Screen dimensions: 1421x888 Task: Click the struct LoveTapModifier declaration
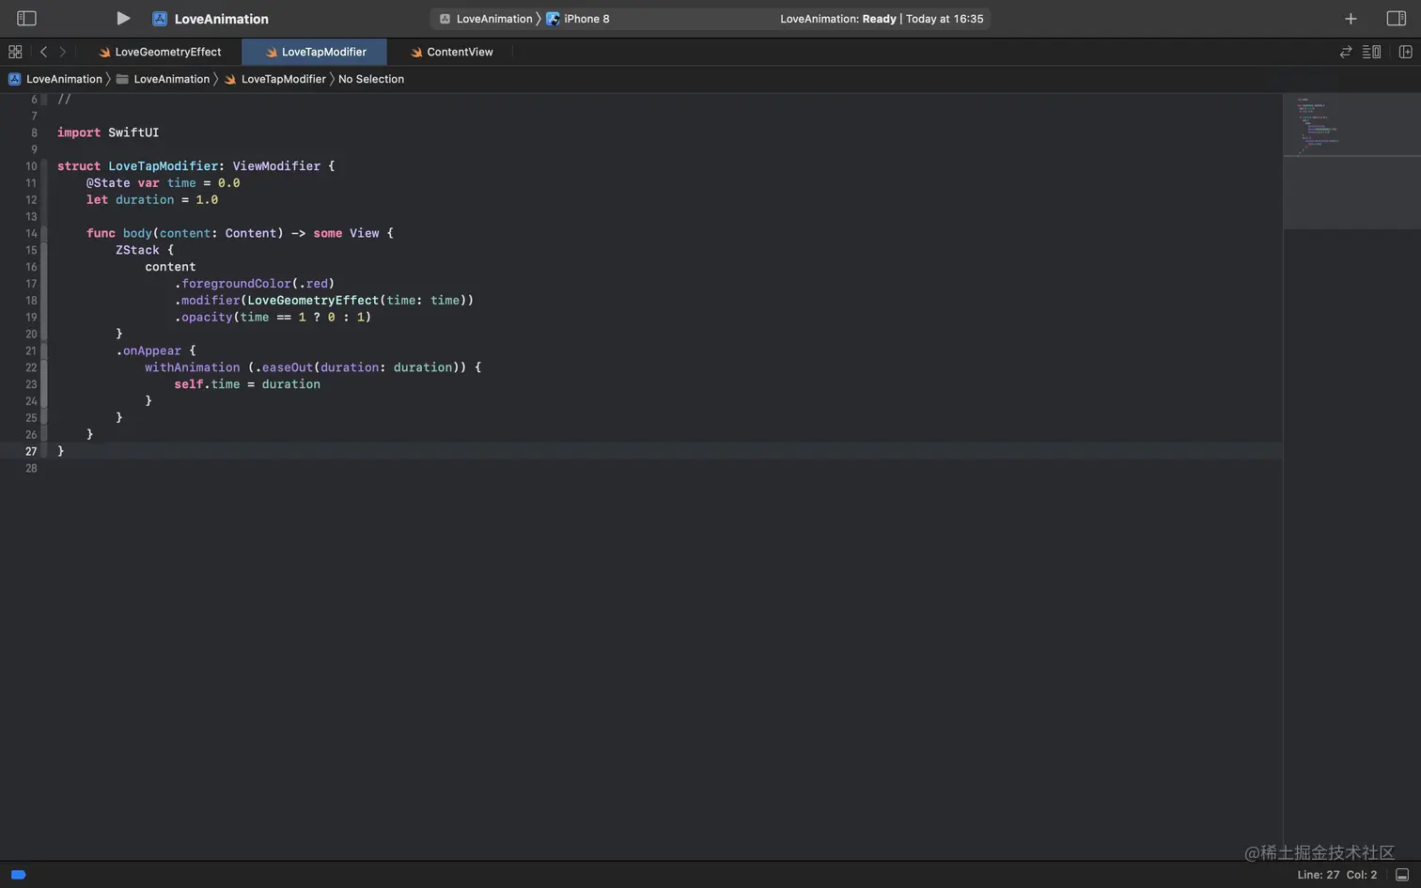195,166
